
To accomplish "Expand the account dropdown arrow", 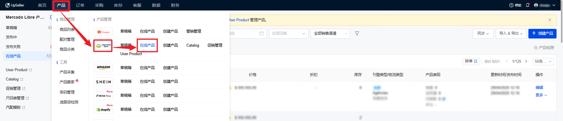I will tap(554, 5).
